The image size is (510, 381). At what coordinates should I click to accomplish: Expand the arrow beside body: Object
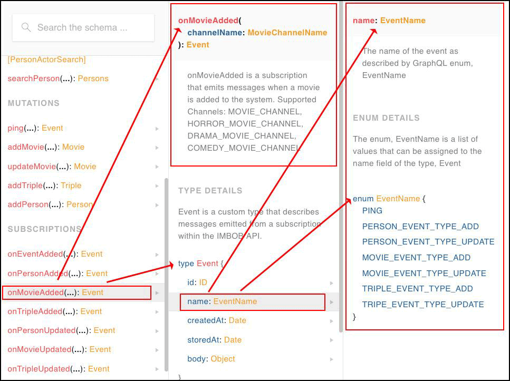pos(331,359)
